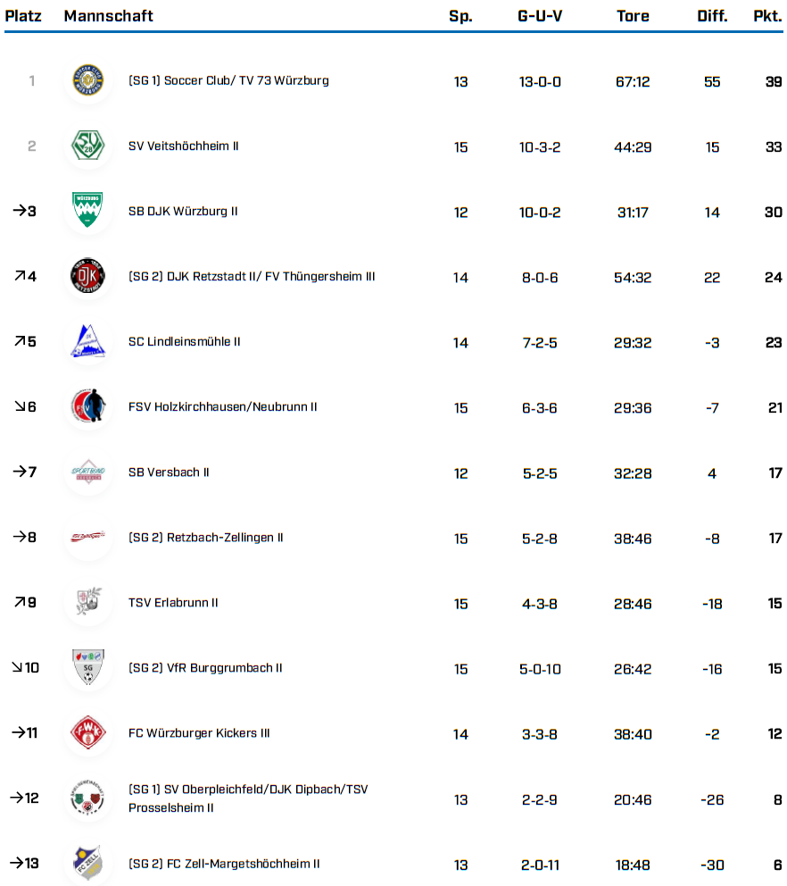Open the Retzbach-Zellingen II team link
787x886 pixels.
[206, 538]
